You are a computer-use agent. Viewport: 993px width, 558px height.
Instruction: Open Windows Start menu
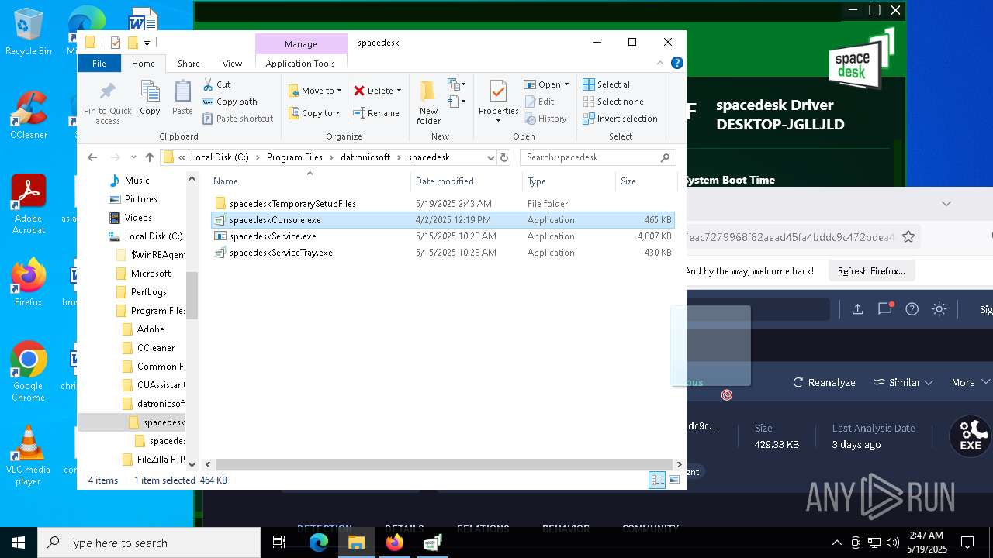(x=19, y=542)
